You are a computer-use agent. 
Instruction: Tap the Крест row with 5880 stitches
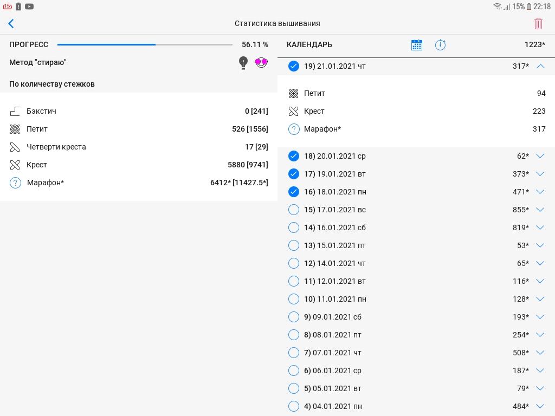point(139,165)
